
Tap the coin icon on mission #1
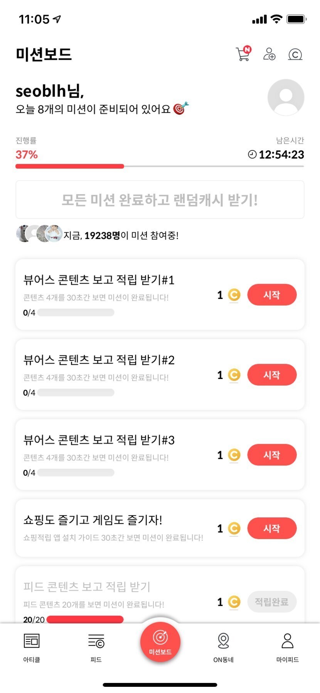tap(234, 295)
